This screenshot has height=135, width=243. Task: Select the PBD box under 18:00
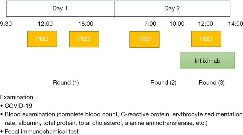coord(84,39)
